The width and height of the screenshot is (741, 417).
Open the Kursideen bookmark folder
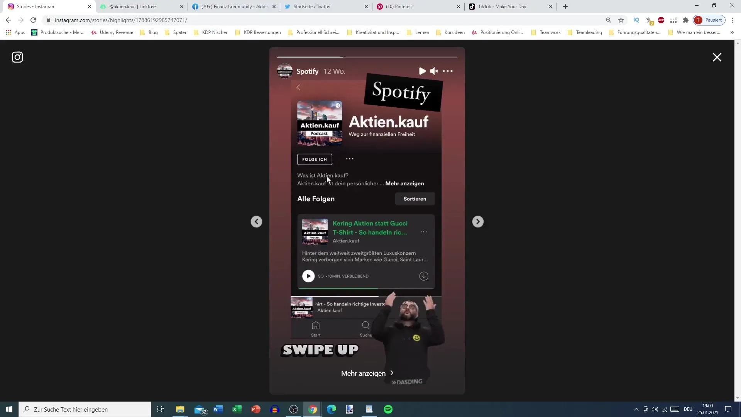click(x=450, y=32)
